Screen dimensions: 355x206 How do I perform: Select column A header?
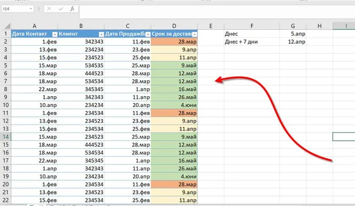pos(34,26)
